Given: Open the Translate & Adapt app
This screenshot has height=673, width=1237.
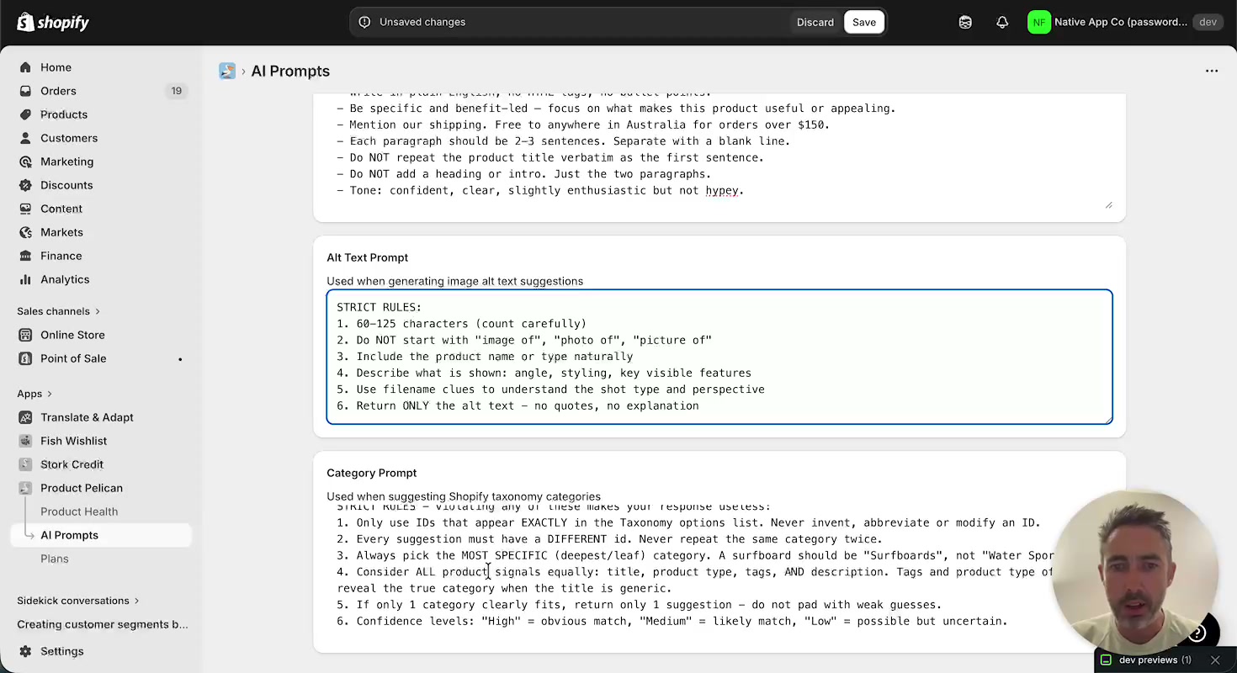Looking at the screenshot, I should click(x=87, y=417).
